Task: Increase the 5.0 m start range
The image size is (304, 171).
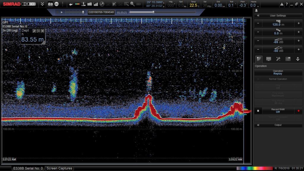Action: click(299, 32)
